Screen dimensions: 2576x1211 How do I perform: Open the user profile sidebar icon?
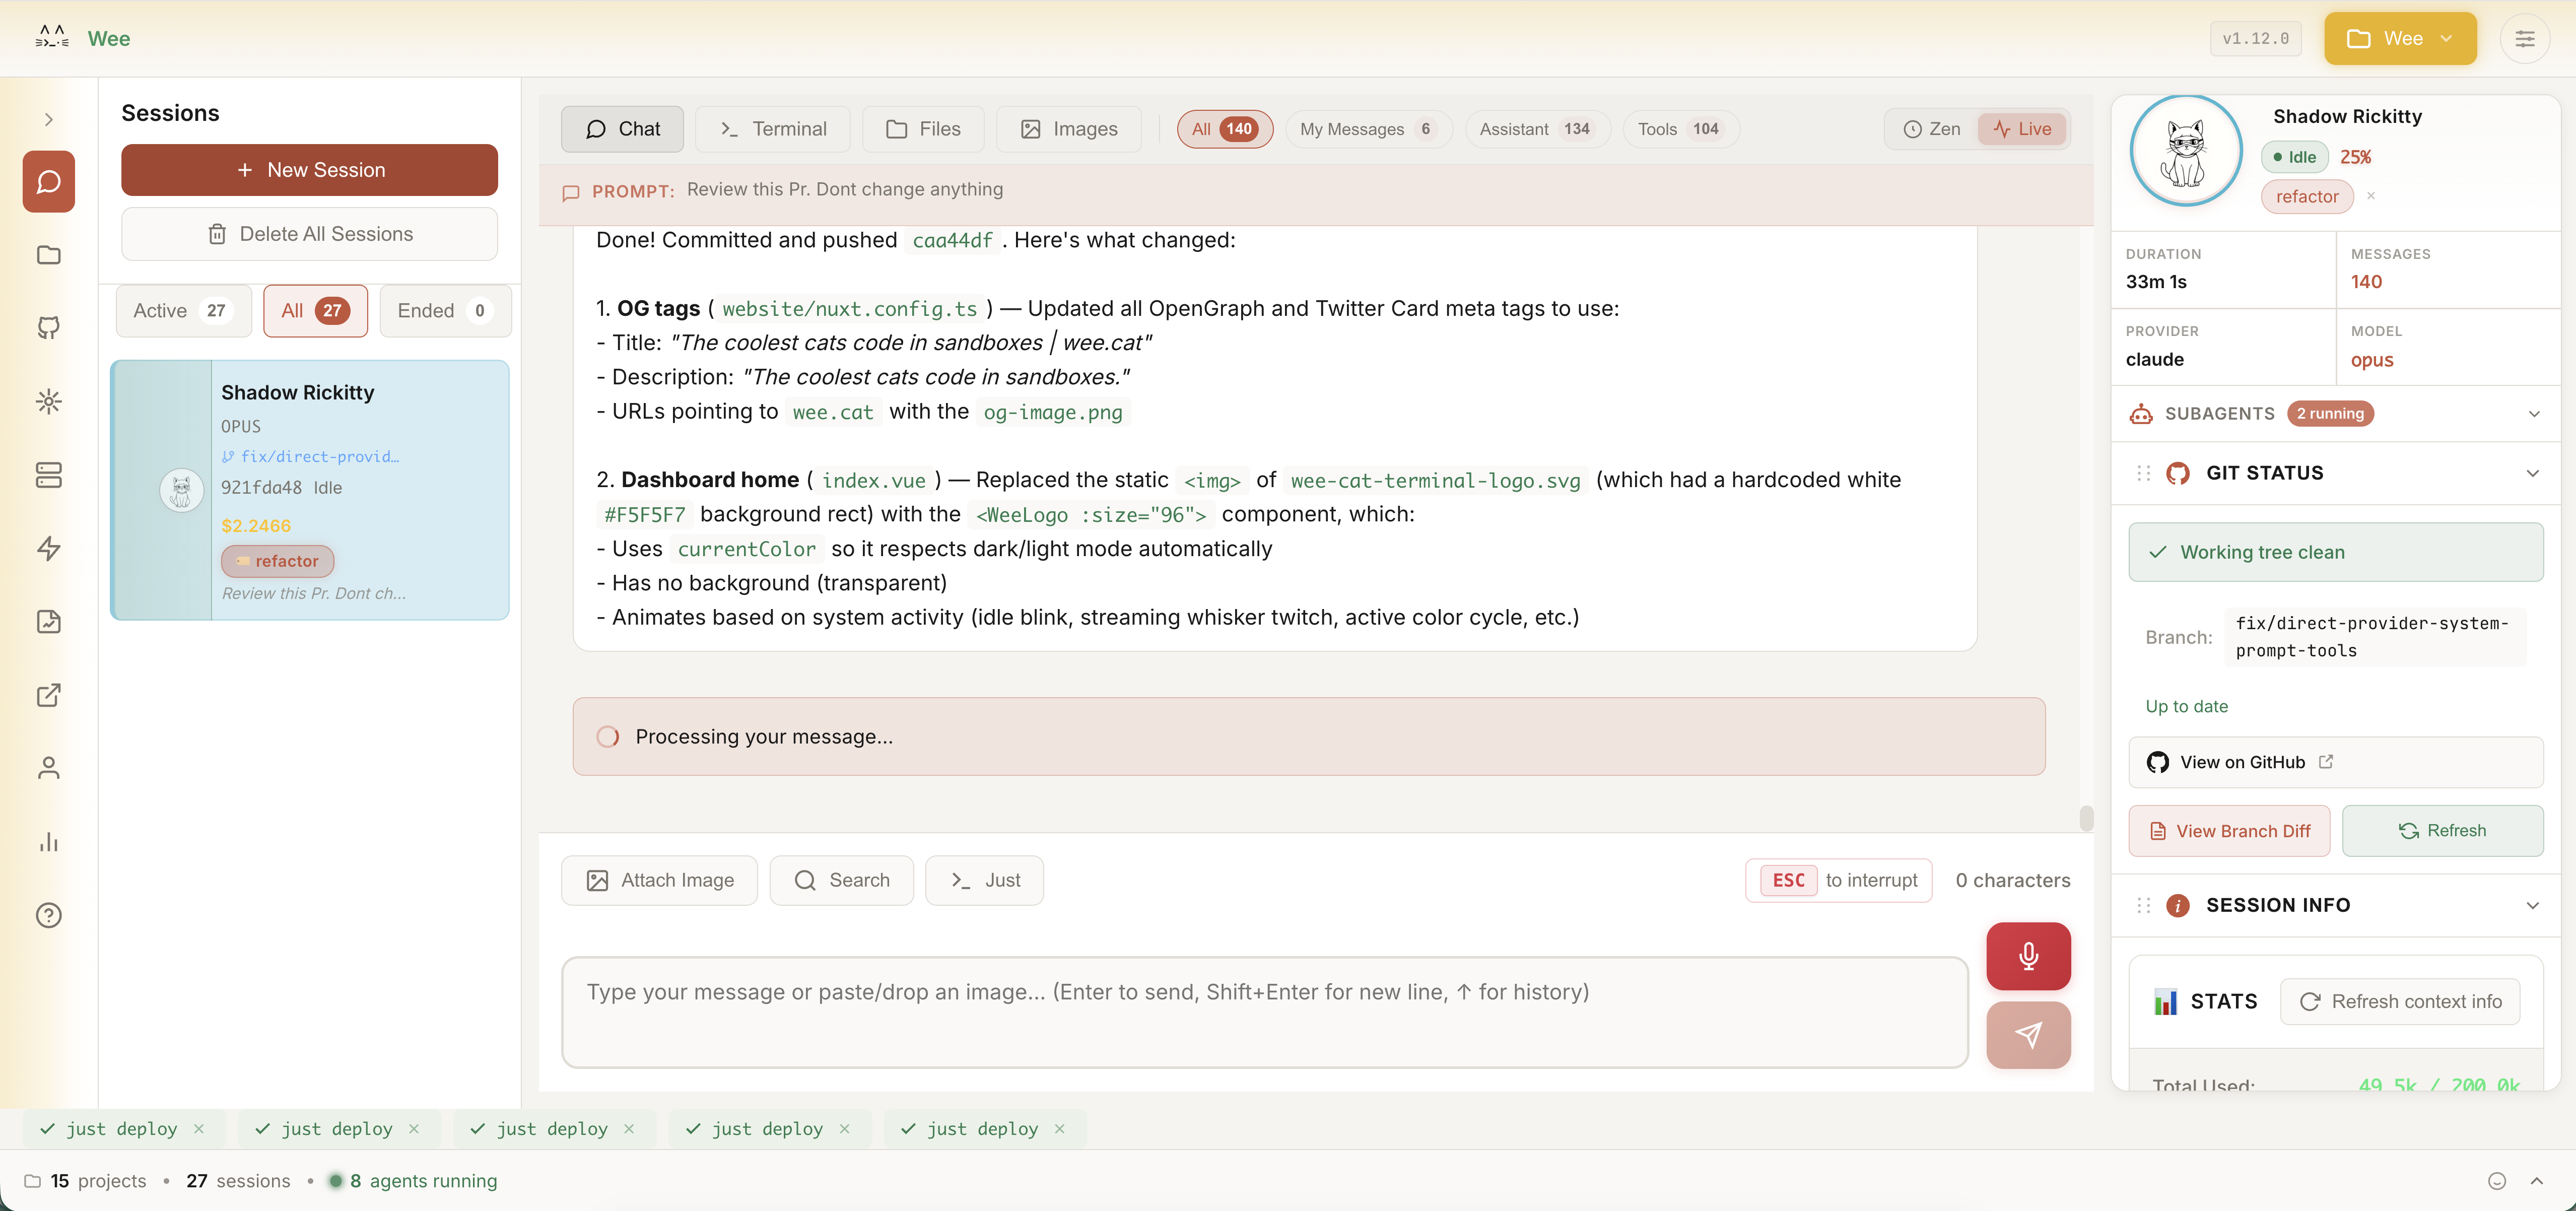tap(48, 768)
